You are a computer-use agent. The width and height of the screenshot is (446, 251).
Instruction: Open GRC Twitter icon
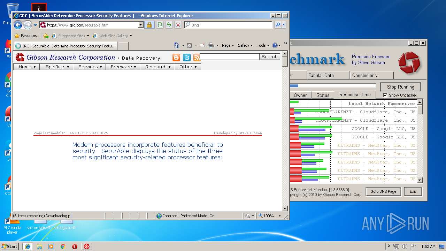[x=187, y=58]
